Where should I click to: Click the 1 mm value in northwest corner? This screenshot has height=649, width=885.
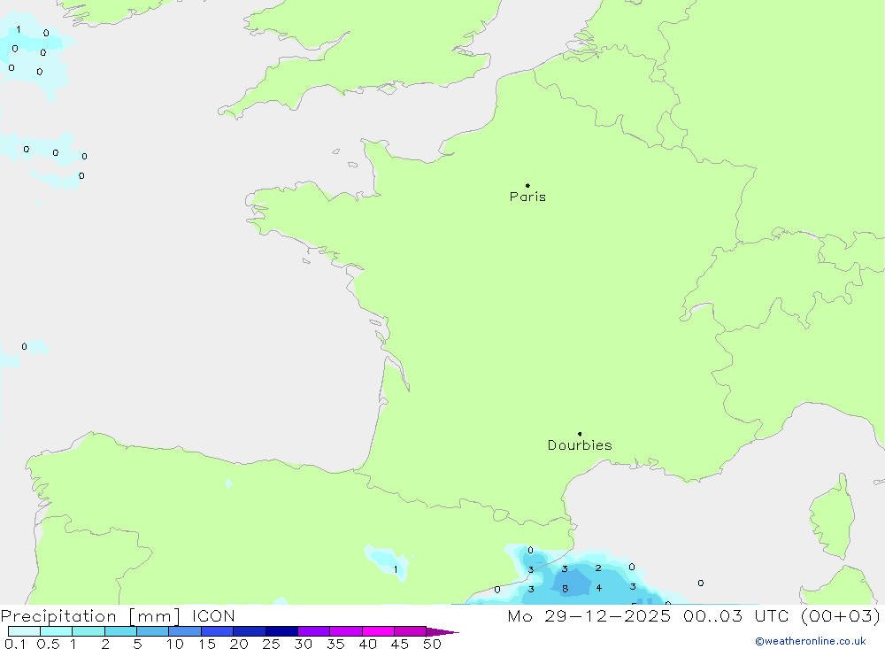pos(19,29)
